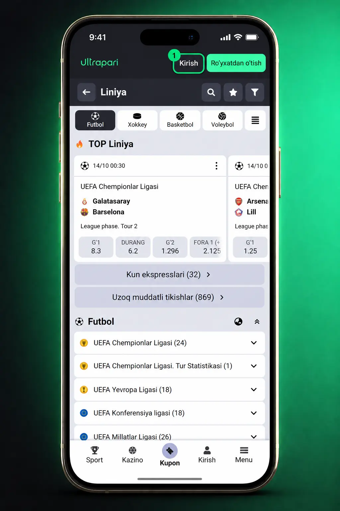Open Kazino in the bottom navigation

pyautogui.click(x=132, y=455)
